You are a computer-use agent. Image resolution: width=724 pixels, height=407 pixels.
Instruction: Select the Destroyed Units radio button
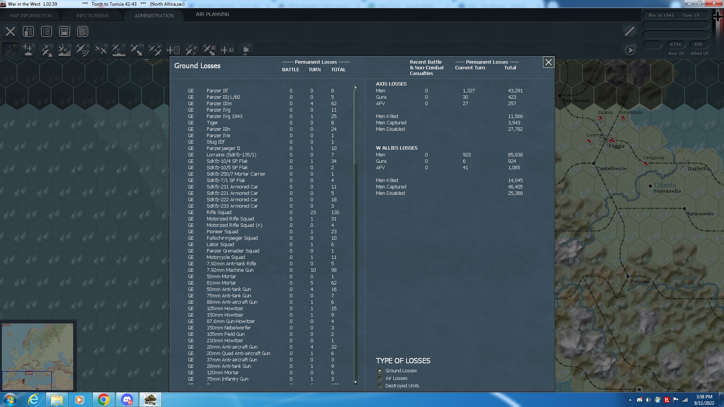pyautogui.click(x=380, y=386)
